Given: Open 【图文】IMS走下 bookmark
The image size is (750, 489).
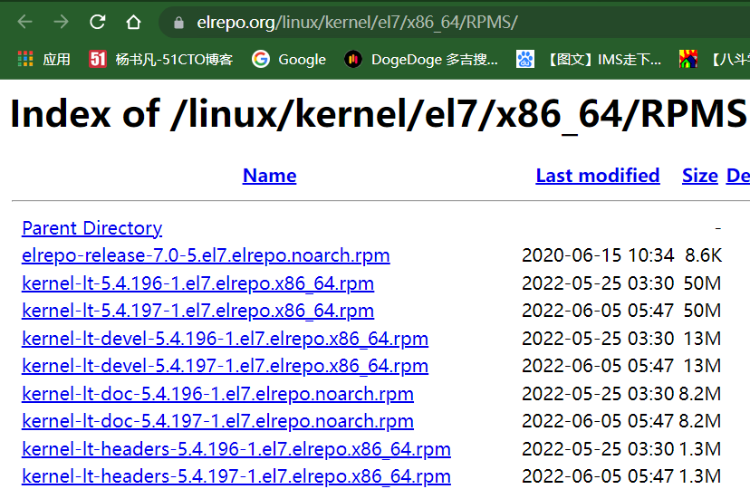Looking at the screenshot, I should coord(602,59).
